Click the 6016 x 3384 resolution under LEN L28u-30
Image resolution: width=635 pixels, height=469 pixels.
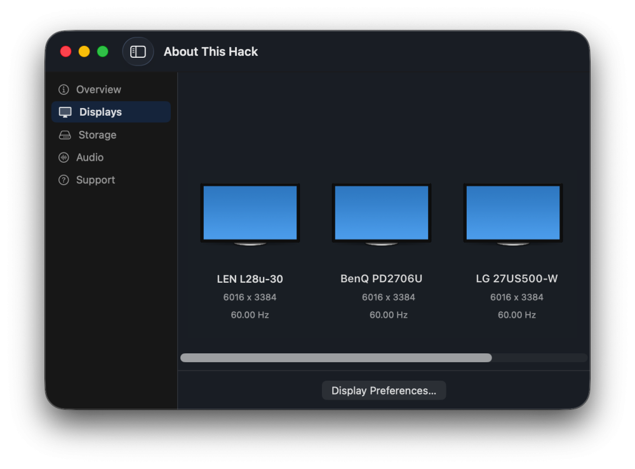click(x=250, y=297)
